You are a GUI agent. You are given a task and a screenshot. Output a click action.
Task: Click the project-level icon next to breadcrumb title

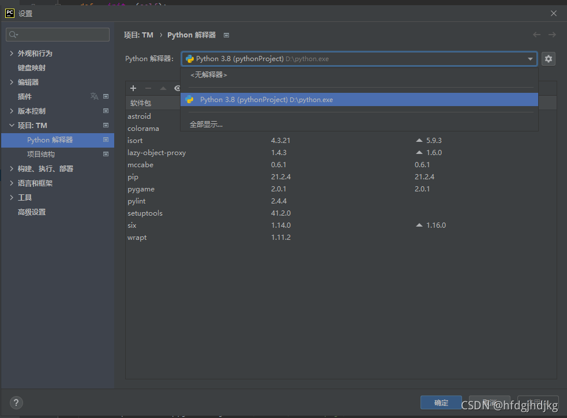click(x=226, y=35)
